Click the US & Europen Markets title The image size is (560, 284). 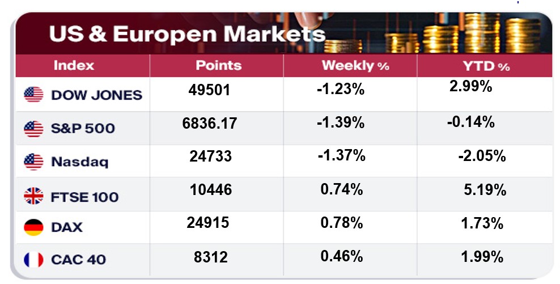[x=187, y=34]
